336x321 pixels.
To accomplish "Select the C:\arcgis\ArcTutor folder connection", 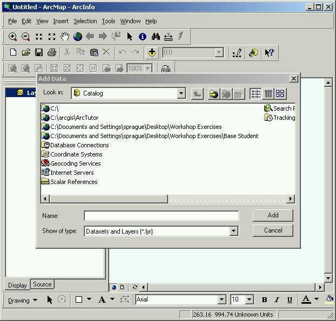I will [x=70, y=118].
